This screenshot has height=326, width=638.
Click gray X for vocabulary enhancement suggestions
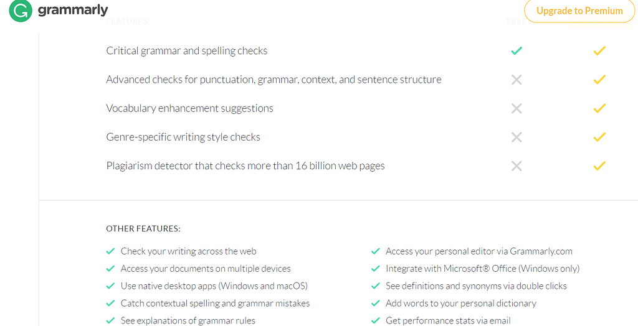point(517,108)
